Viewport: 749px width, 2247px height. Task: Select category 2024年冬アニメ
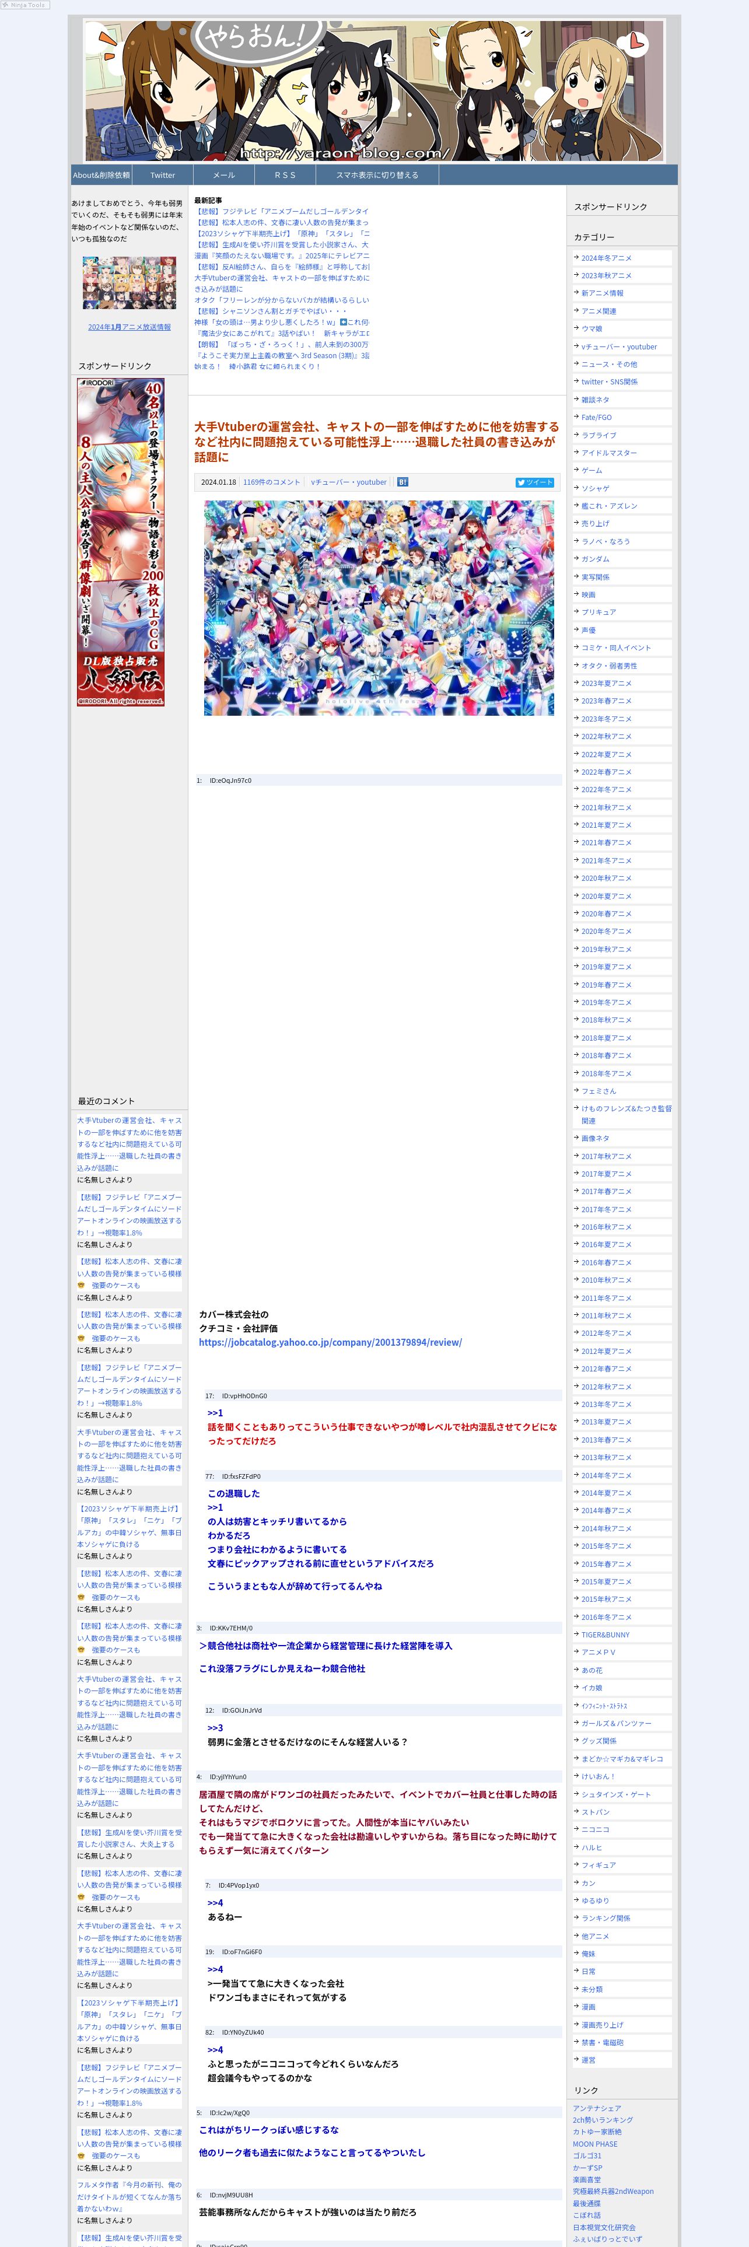point(607,258)
